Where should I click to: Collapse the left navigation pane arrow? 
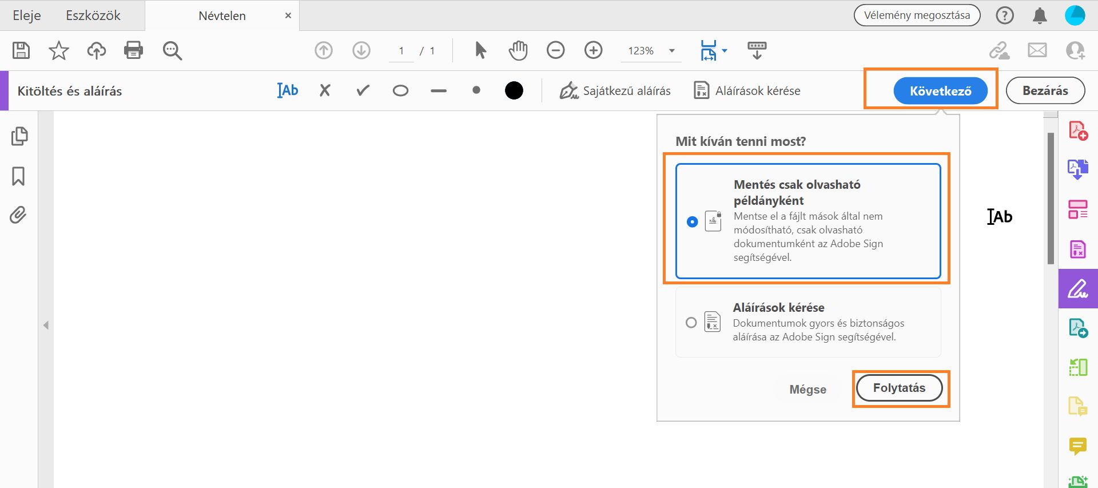(46, 326)
